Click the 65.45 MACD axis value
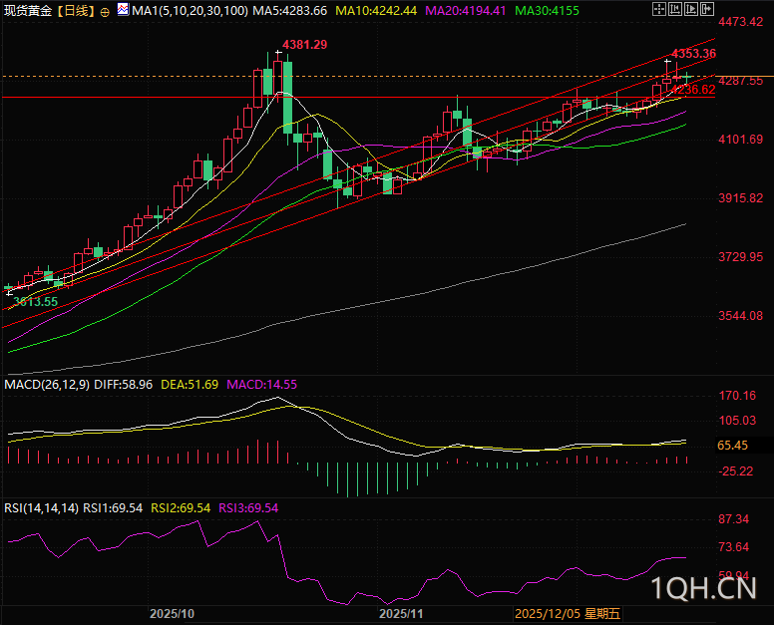The width and height of the screenshot is (774, 625). click(732, 445)
